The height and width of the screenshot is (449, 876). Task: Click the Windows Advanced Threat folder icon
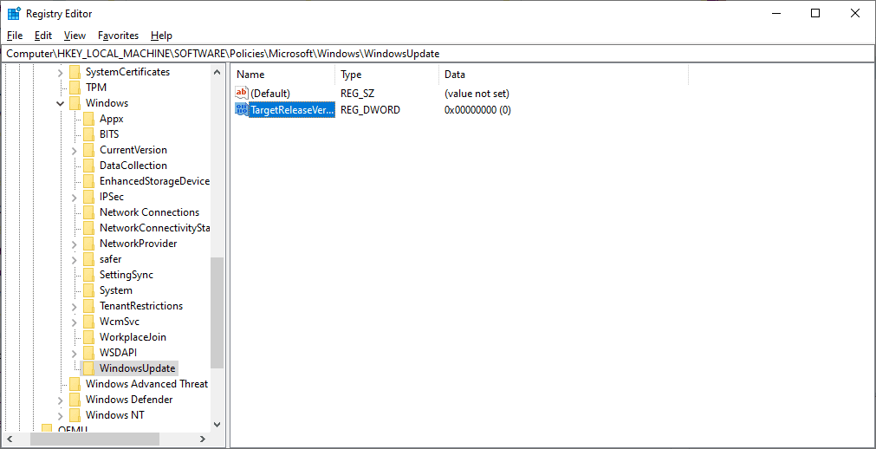pos(75,384)
